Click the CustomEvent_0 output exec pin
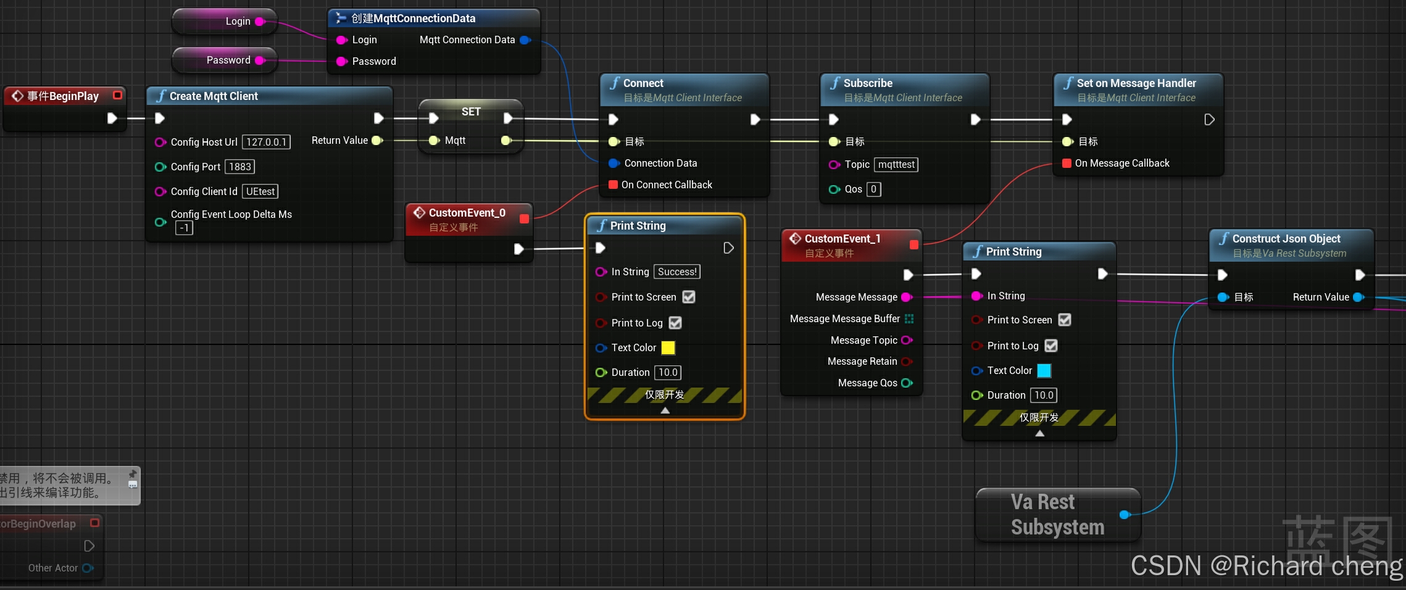 (518, 249)
